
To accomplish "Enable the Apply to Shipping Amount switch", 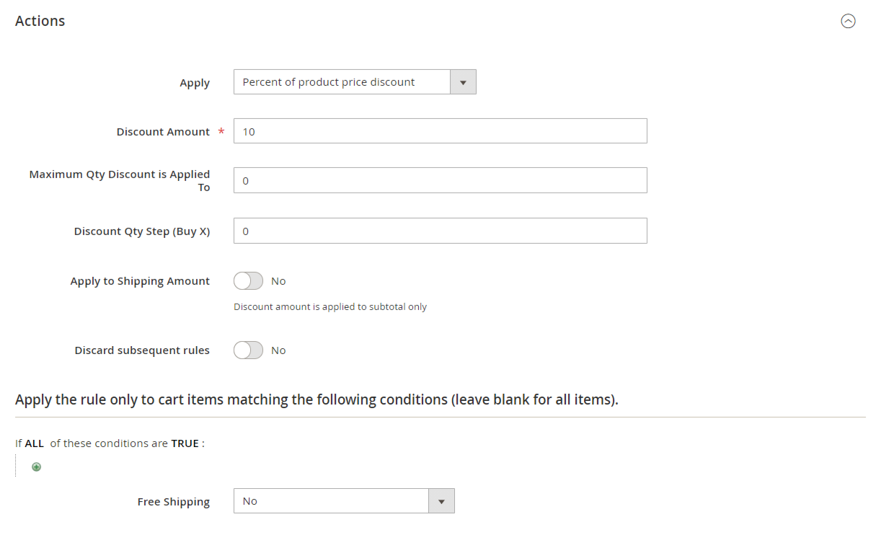I will (248, 280).
